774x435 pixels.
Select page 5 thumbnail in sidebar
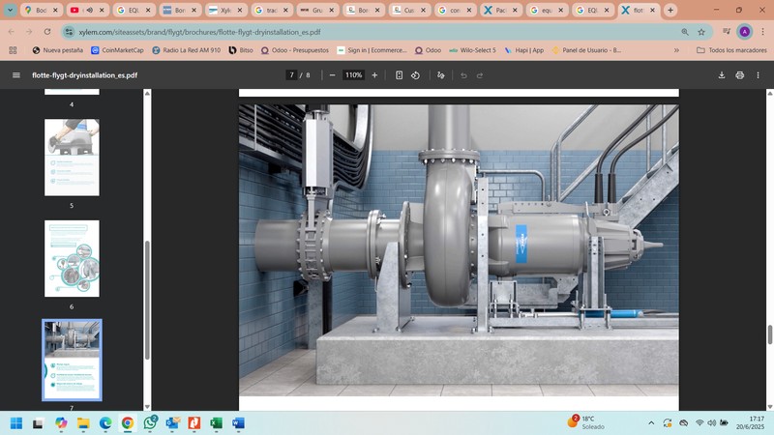tap(72, 158)
